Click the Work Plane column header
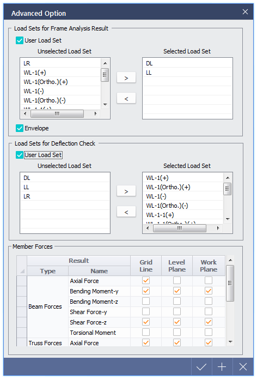Viewport: 257px width, 379px height. point(209,266)
